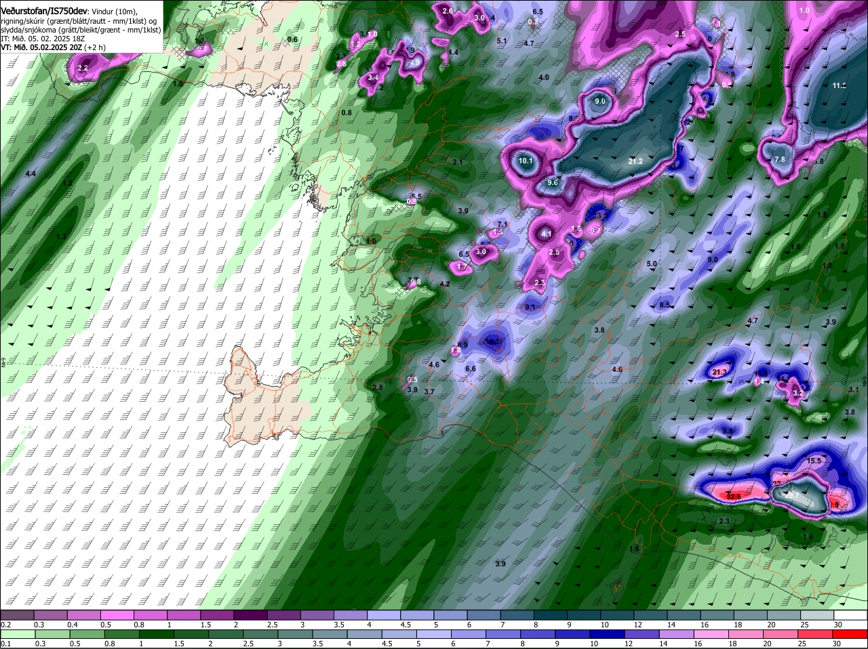This screenshot has height=649, width=868.
Task: Click the 5.1 value near the top
Action: pyautogui.click(x=502, y=41)
